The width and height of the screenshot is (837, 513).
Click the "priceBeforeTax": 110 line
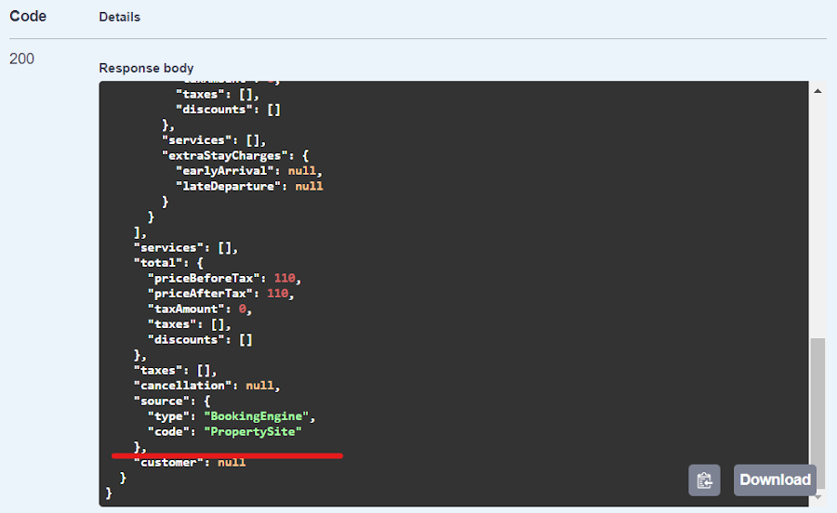224,279
